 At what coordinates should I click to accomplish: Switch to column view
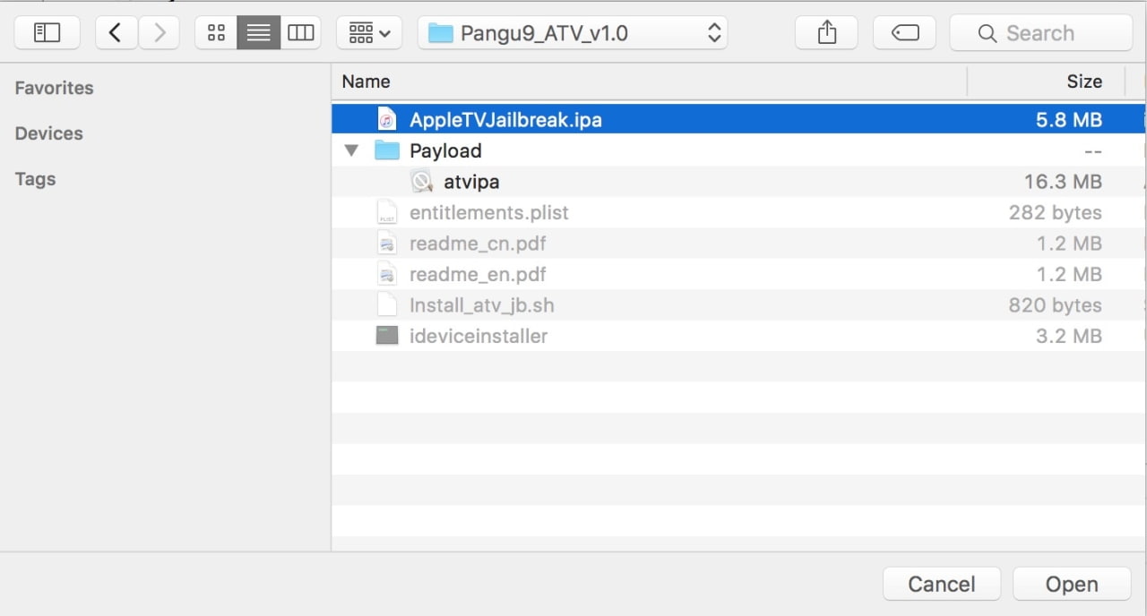pyautogui.click(x=300, y=33)
